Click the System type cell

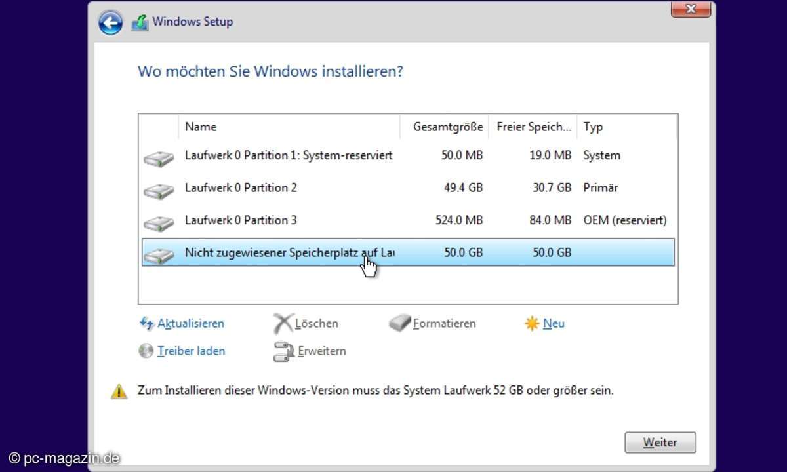coord(601,155)
